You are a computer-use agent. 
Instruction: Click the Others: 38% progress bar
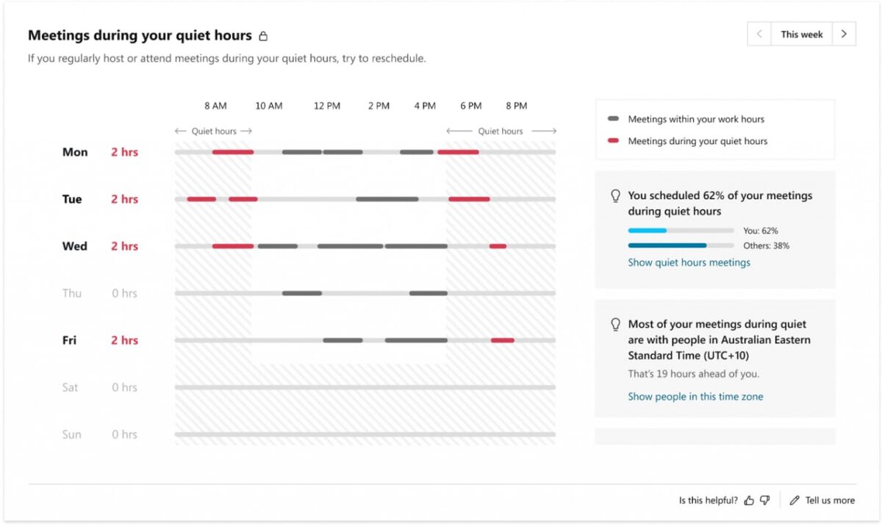(x=681, y=245)
